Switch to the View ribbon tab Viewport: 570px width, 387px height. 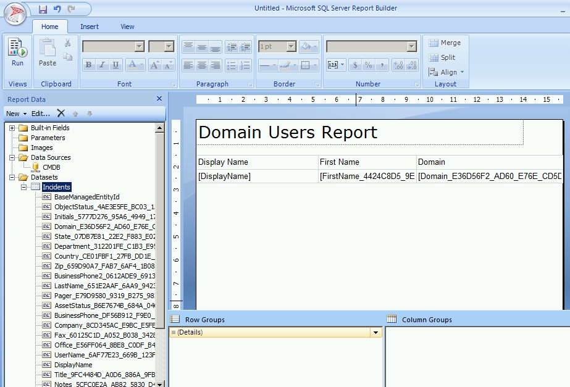point(127,27)
